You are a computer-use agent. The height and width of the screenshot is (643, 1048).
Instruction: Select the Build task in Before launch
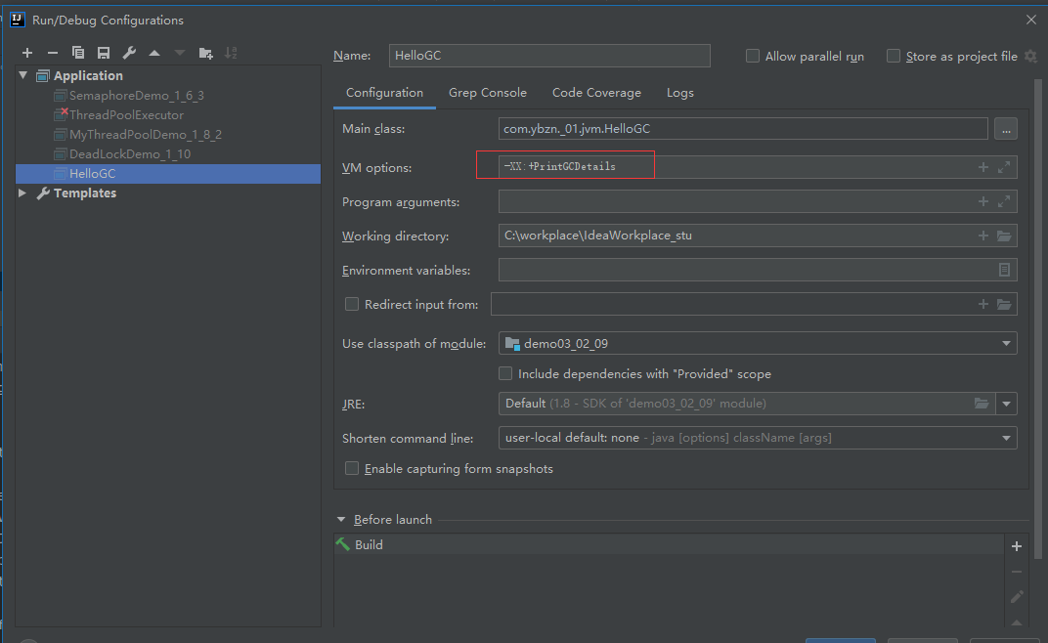click(669, 544)
